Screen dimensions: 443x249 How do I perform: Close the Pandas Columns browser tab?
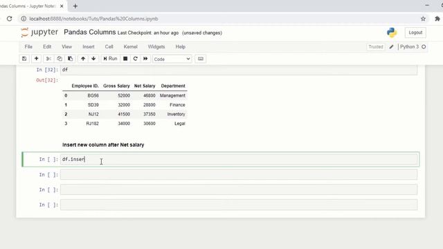click(62, 6)
